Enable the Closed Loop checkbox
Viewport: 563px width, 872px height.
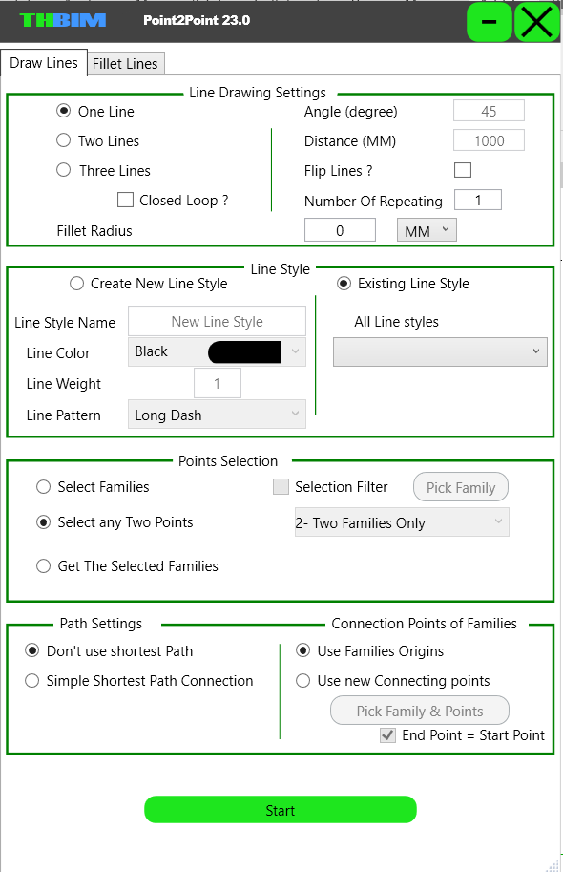[x=126, y=200]
